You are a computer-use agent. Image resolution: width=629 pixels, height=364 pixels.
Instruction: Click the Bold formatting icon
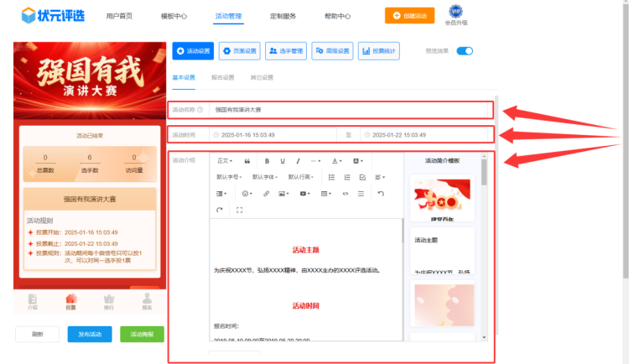tap(267, 160)
